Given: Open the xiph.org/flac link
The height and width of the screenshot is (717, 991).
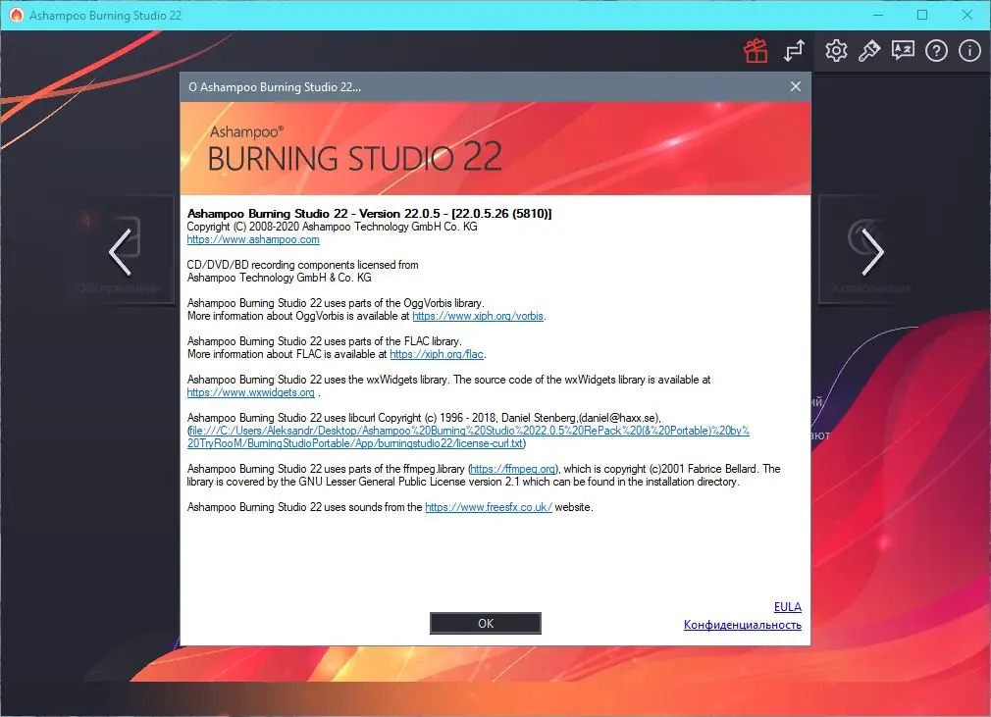Looking at the screenshot, I should tap(437, 354).
